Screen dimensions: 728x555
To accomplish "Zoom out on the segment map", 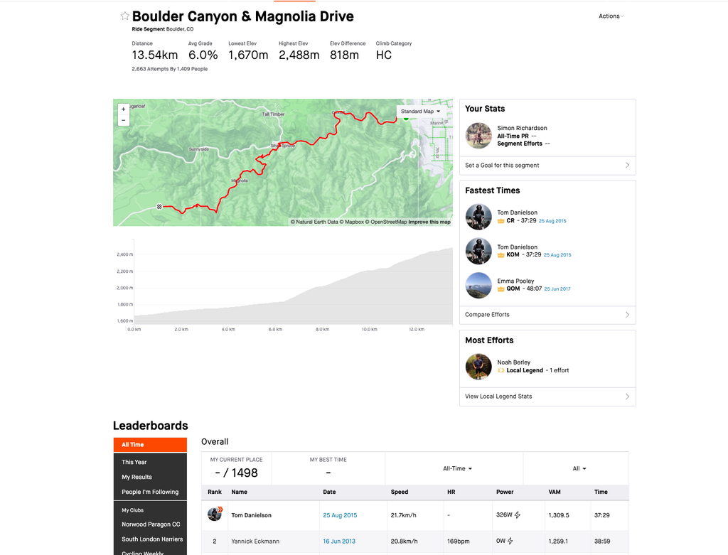I will coord(124,120).
